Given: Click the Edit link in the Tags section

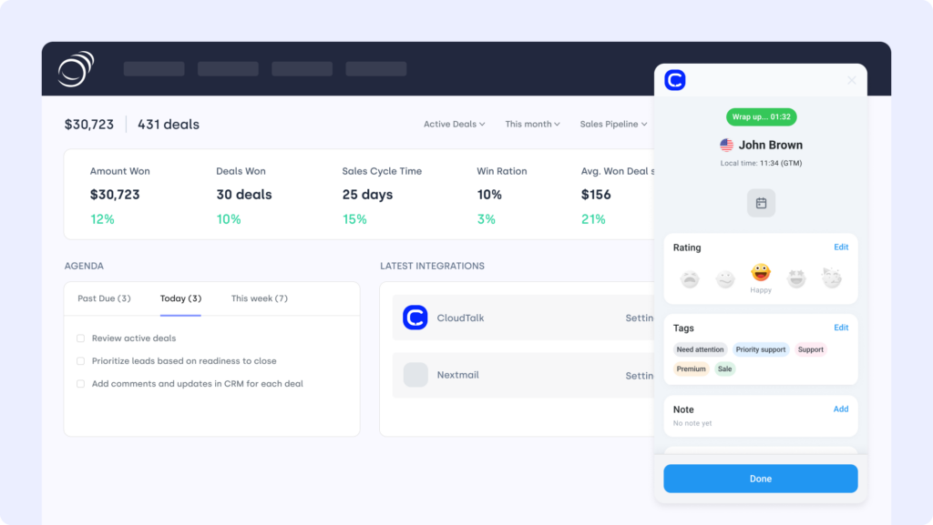Looking at the screenshot, I should pos(841,328).
